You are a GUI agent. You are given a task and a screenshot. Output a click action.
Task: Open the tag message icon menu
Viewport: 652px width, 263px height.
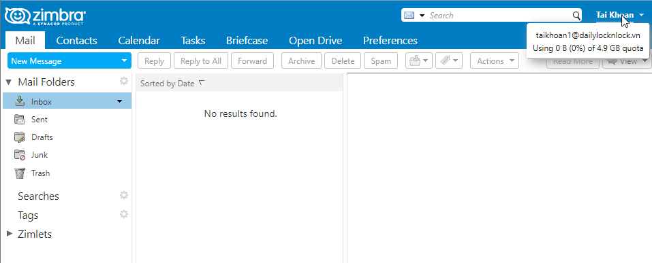tap(449, 61)
